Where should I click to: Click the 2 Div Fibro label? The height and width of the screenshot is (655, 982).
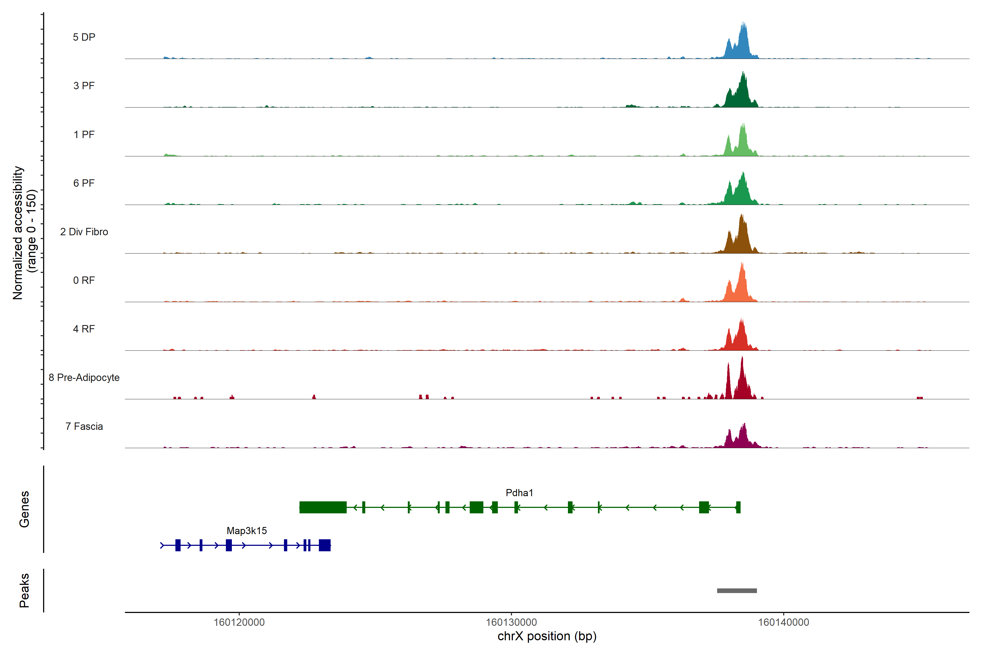pos(84,232)
